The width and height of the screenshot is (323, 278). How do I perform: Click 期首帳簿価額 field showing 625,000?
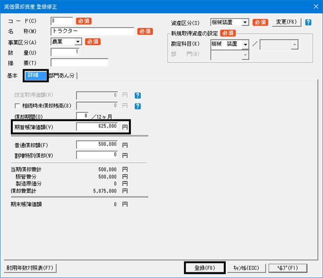[x=97, y=126]
